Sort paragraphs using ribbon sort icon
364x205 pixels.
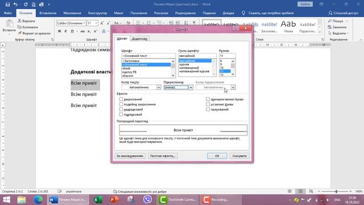186,23
